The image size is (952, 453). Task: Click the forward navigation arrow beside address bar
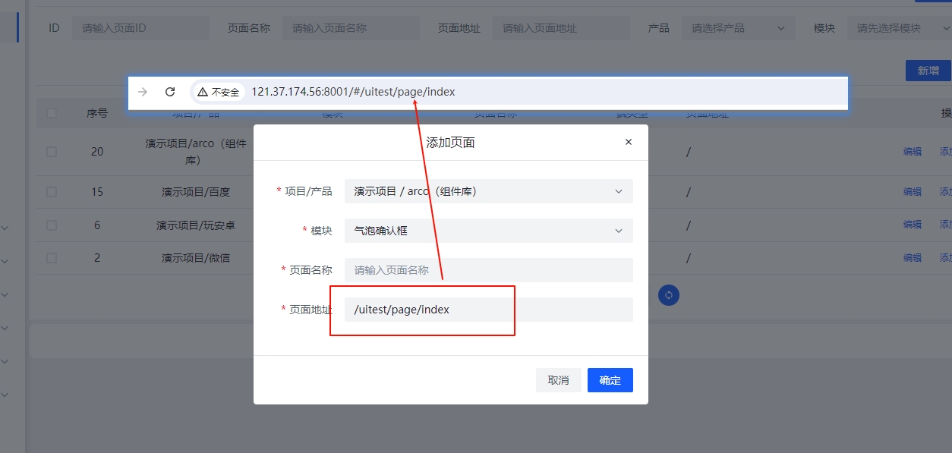point(142,91)
